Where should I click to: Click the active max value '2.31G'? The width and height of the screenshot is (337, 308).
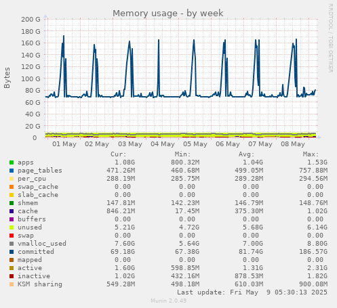317,268
